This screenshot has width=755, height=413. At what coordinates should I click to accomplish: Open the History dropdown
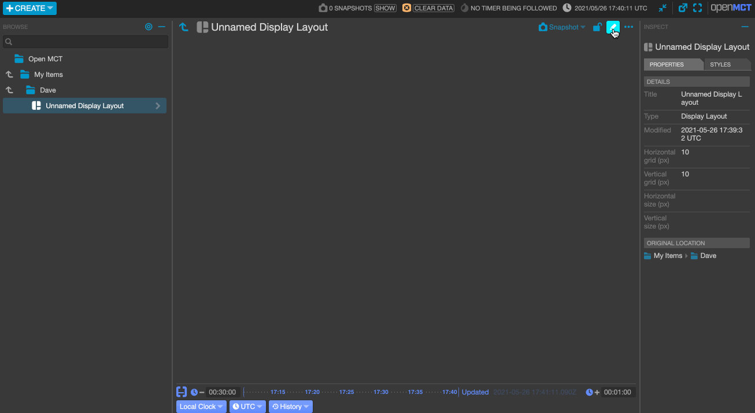pos(291,407)
